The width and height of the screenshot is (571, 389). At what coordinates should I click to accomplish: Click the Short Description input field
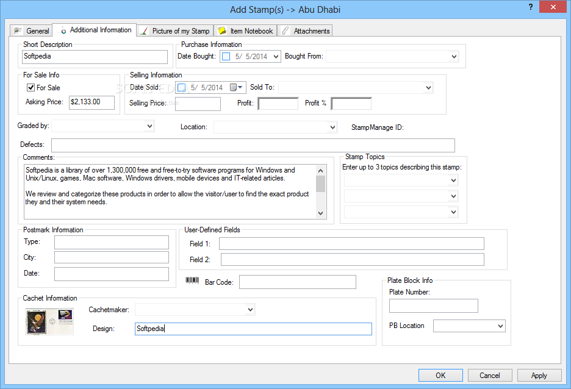point(95,57)
